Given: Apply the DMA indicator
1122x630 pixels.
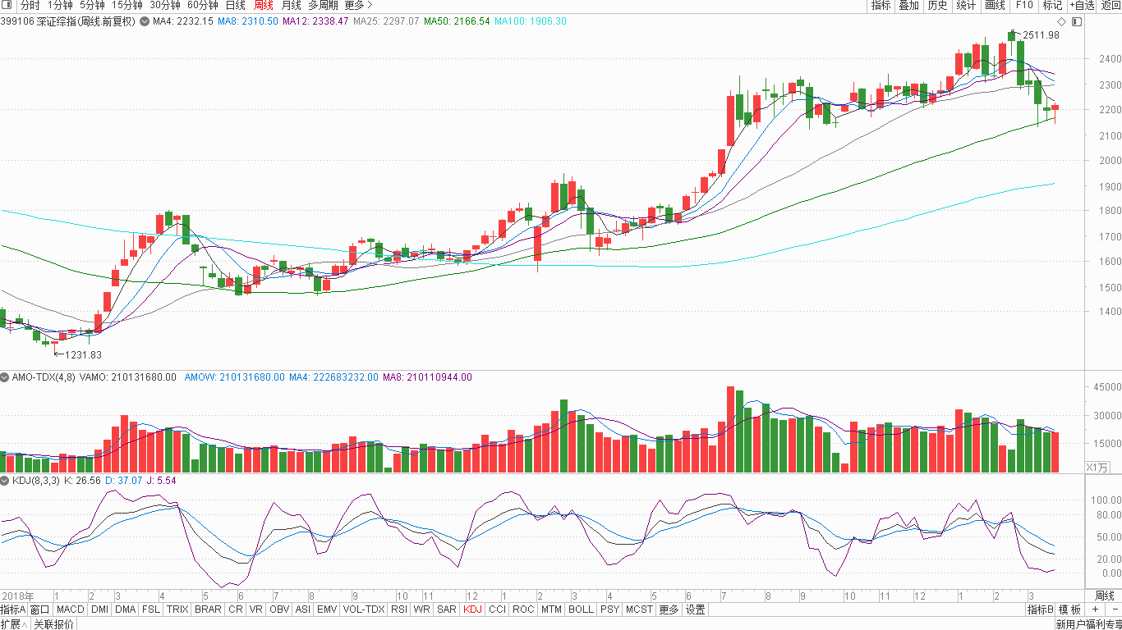Looking at the screenshot, I should [126, 609].
